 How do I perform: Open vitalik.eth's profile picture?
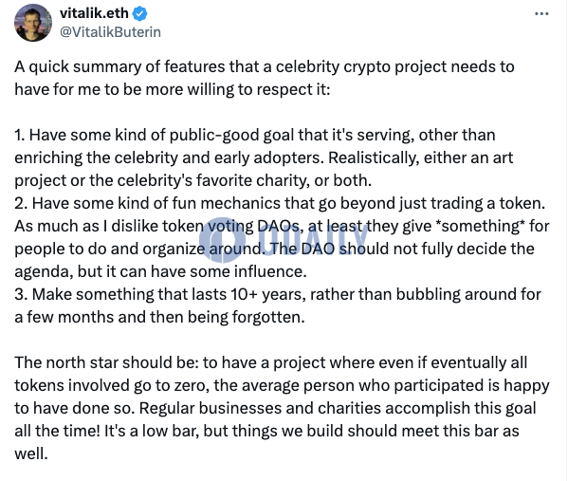point(33,23)
